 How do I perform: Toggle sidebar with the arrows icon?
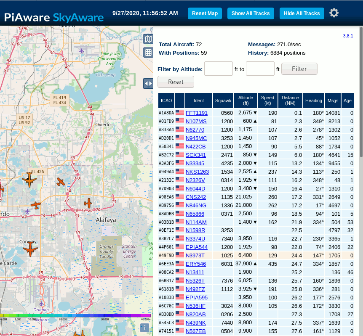coord(148,83)
